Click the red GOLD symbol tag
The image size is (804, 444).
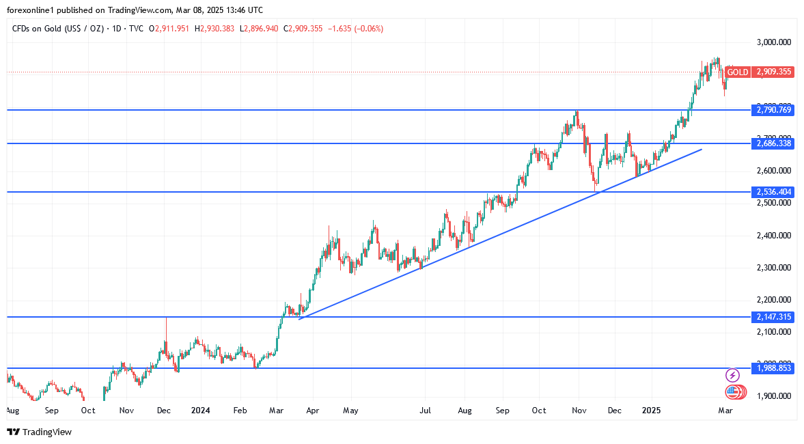coord(738,72)
